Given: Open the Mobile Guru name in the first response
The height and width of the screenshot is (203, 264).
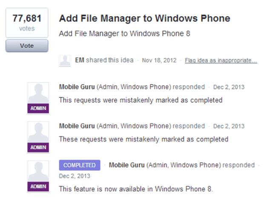Looking at the screenshot, I should (x=77, y=87).
